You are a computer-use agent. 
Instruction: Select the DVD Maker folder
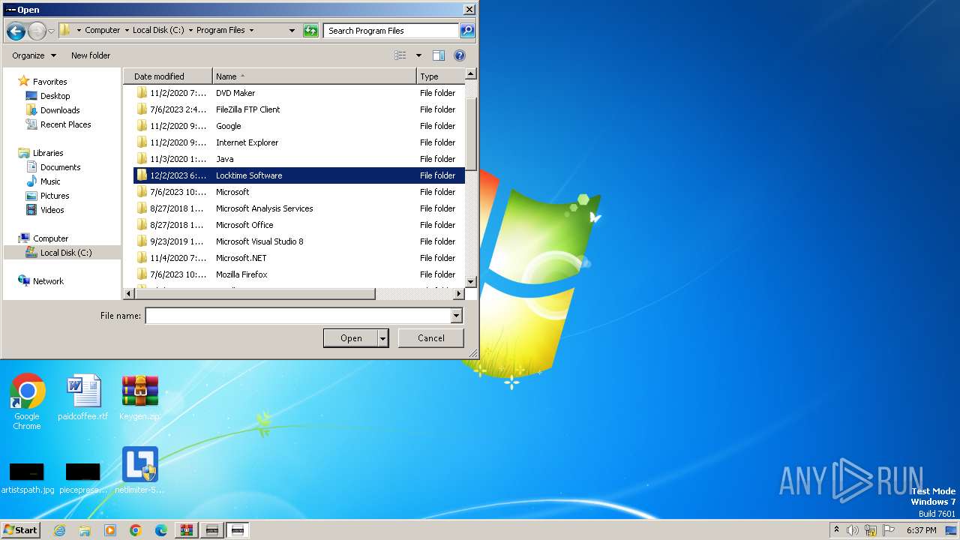pyautogui.click(x=299, y=93)
